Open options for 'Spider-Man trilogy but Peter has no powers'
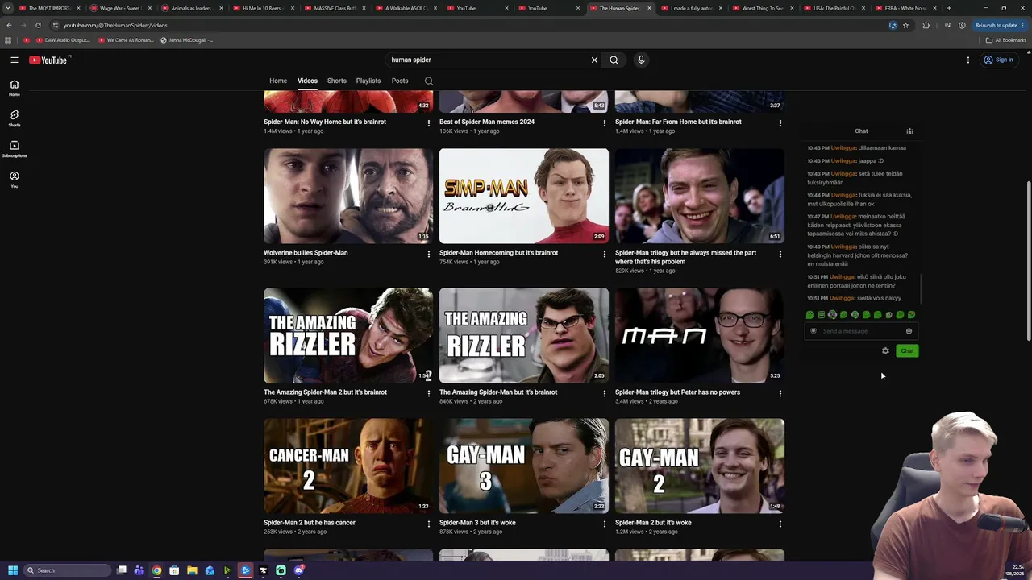1032x580 pixels. pyautogui.click(x=780, y=394)
